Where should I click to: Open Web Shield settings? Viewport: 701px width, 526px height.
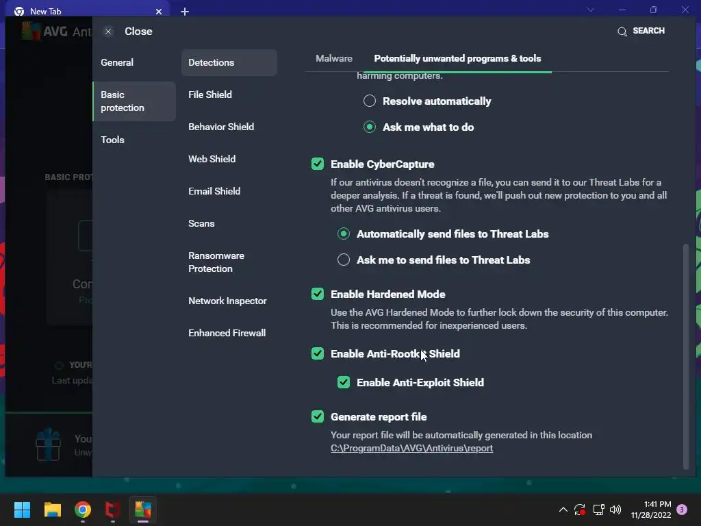click(212, 159)
